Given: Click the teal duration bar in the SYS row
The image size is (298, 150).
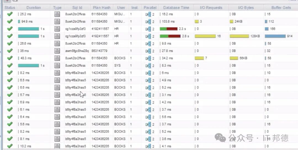Looking at the screenshot, I should coord(28,66).
